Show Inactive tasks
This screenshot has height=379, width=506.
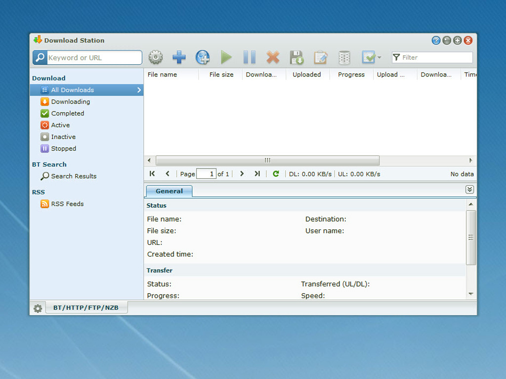[x=63, y=137]
